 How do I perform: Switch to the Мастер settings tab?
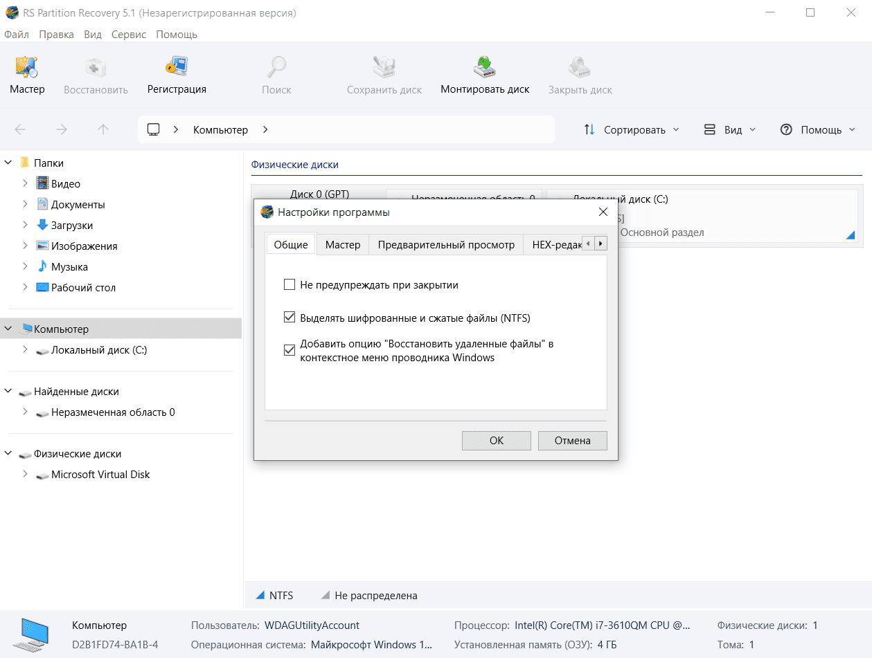343,245
